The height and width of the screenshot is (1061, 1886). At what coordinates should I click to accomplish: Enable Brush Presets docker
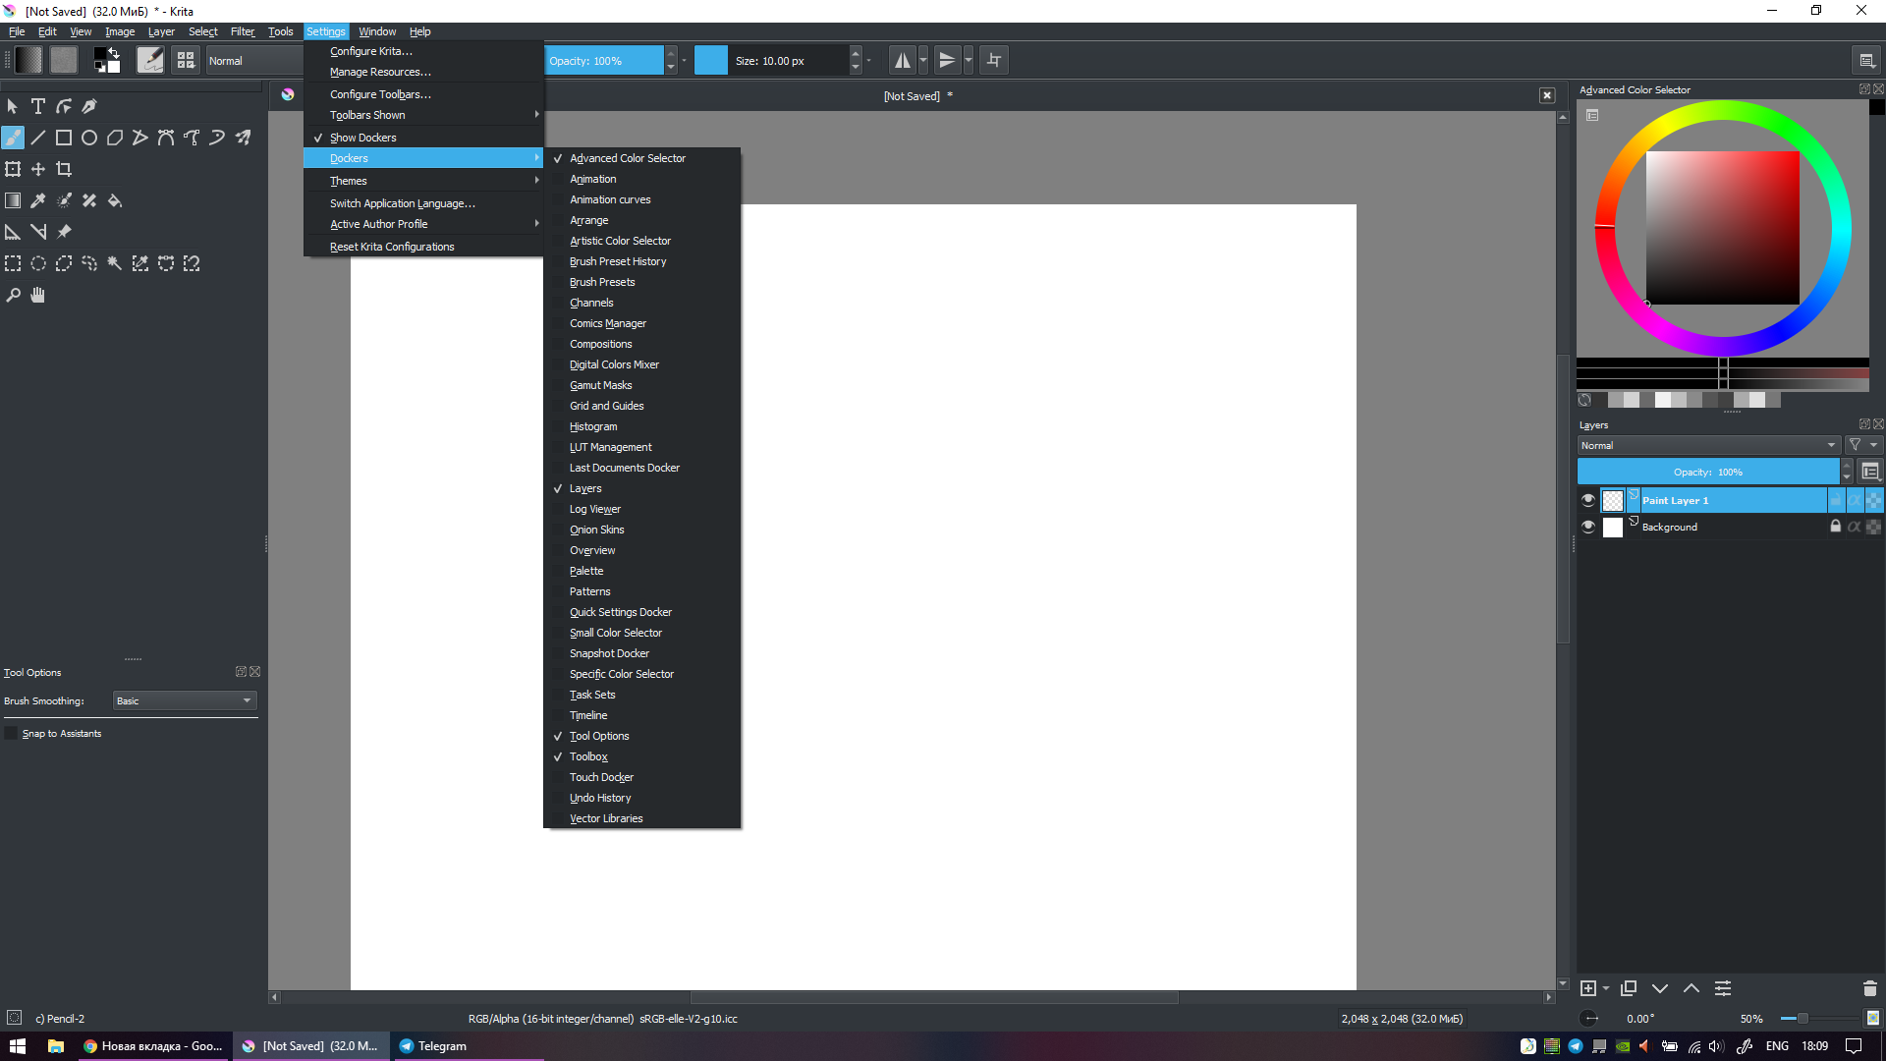641,282
